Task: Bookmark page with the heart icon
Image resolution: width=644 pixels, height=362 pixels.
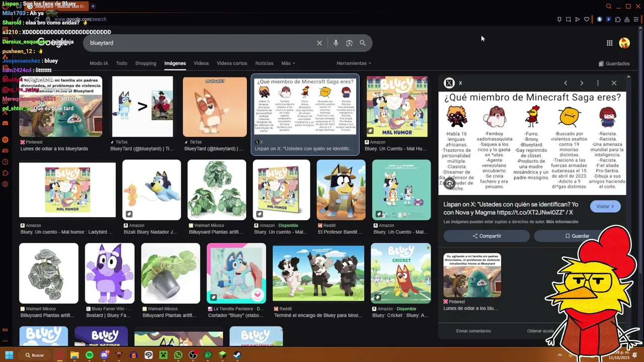Action: [587, 20]
